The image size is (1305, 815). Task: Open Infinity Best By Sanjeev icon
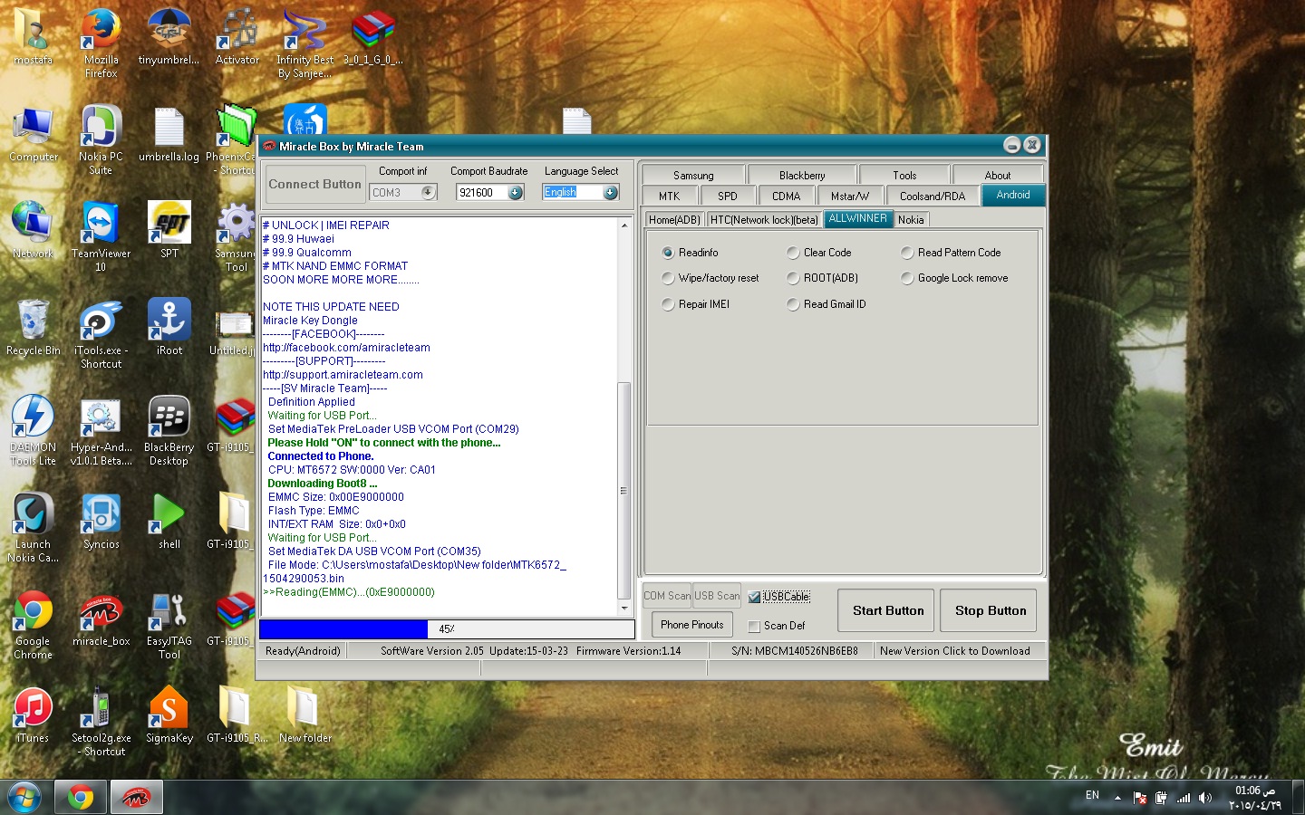pyautogui.click(x=304, y=43)
